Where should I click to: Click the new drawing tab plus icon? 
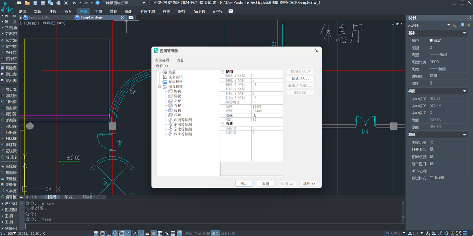tap(131, 18)
